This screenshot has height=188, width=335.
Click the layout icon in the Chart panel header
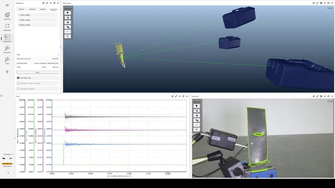click(172, 96)
